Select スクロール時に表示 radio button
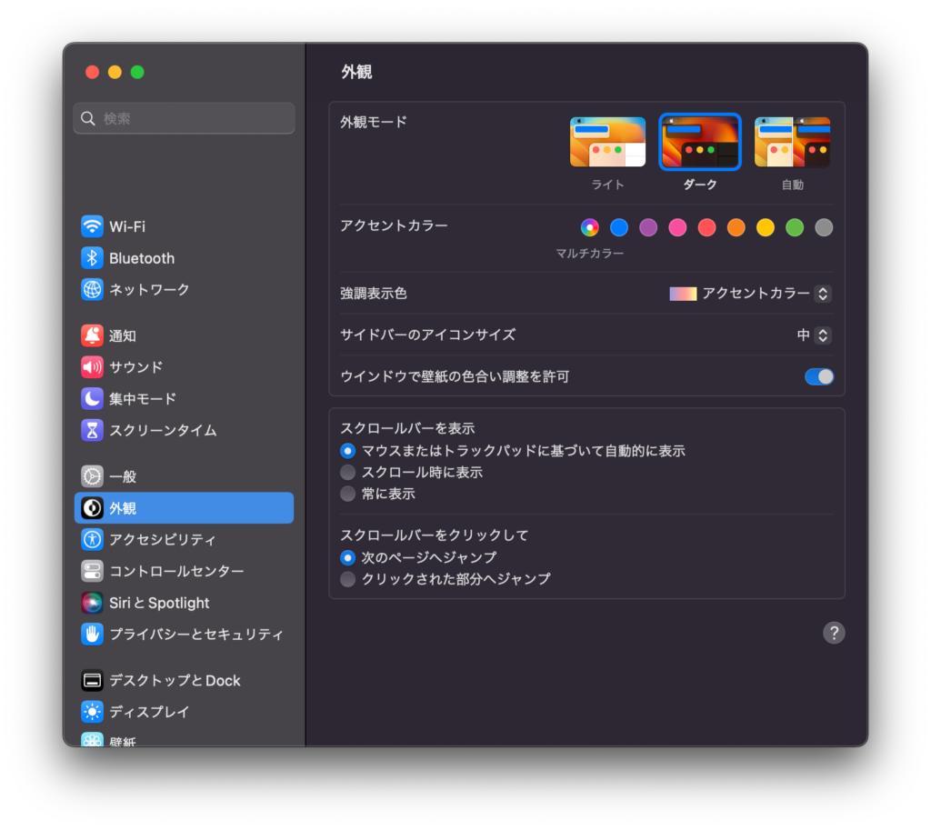 tap(348, 473)
